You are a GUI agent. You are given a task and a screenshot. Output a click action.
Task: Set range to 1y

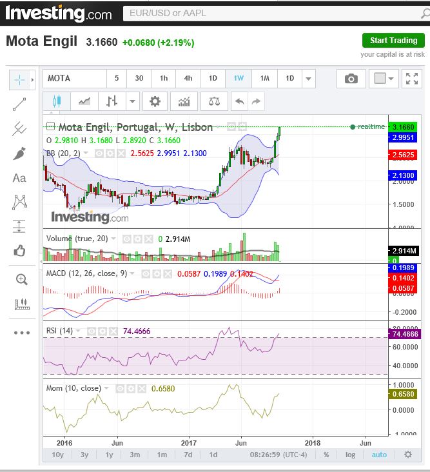109,455
